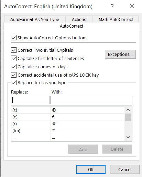The image size is (142, 177).
Task: Open the Actions tab
Action: click(x=79, y=19)
